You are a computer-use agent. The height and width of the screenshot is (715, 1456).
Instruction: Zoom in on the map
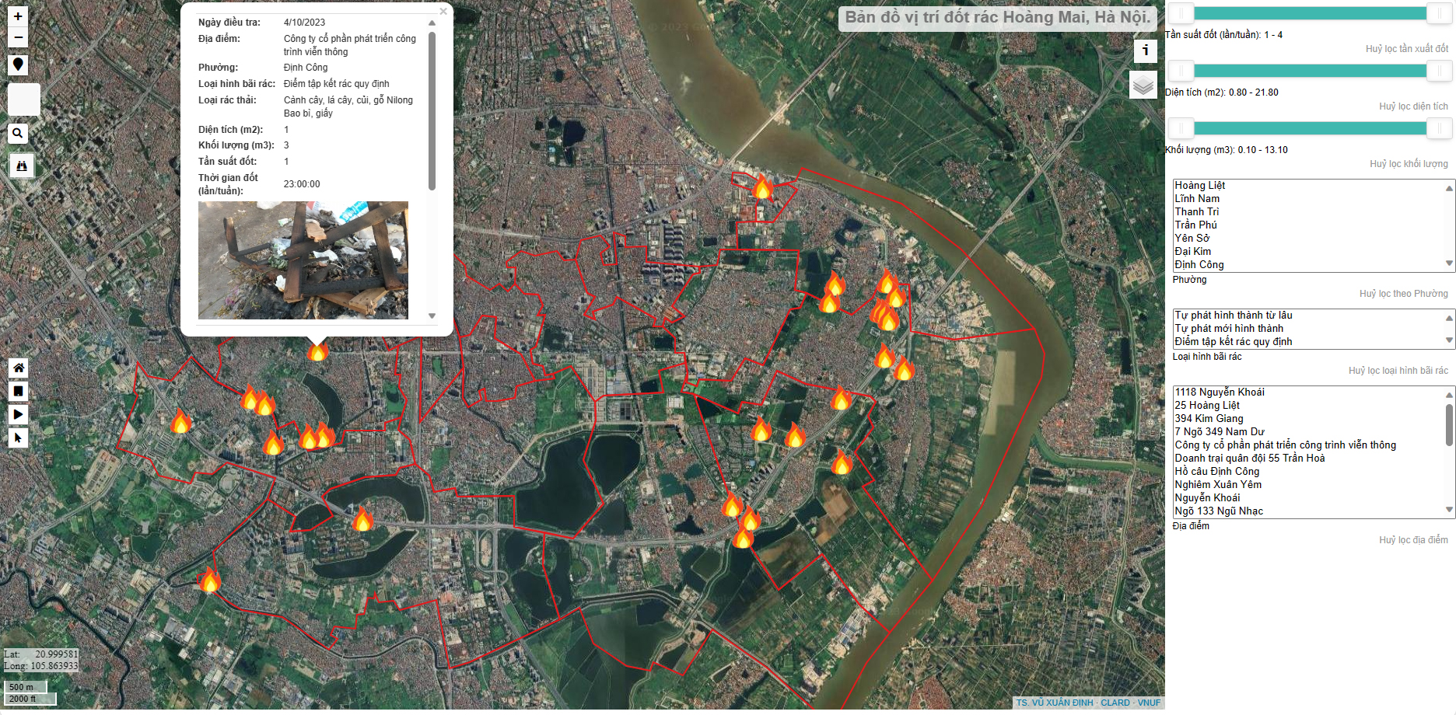click(18, 16)
